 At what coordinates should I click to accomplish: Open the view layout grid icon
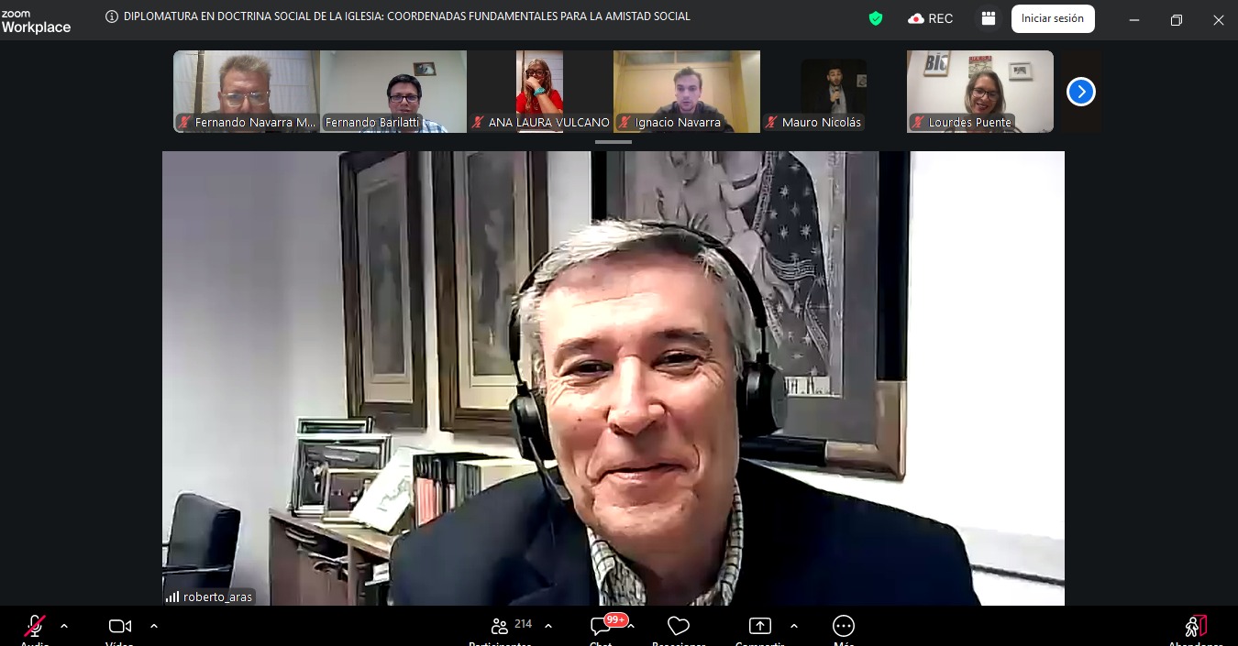coord(988,18)
